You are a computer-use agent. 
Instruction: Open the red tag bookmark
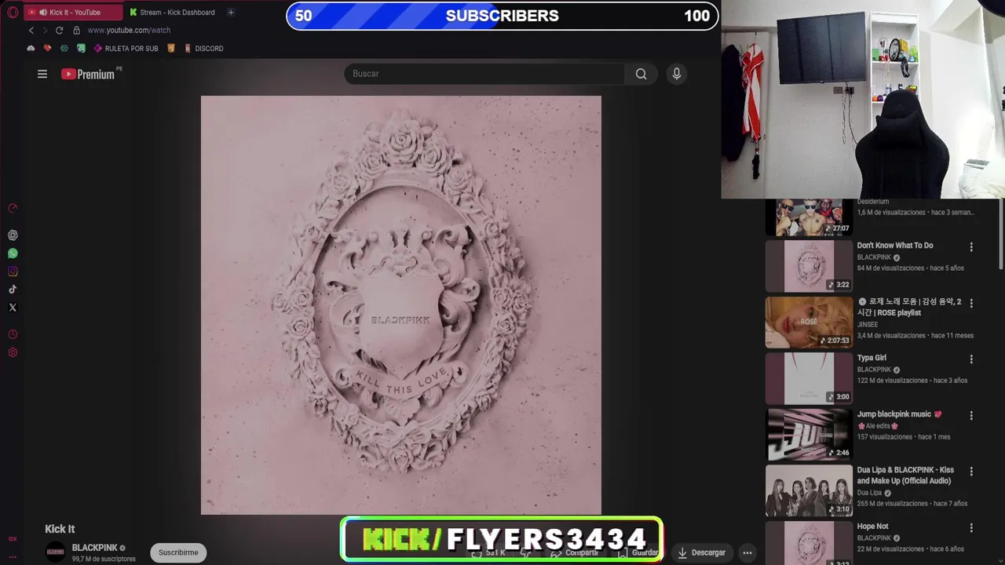click(47, 49)
